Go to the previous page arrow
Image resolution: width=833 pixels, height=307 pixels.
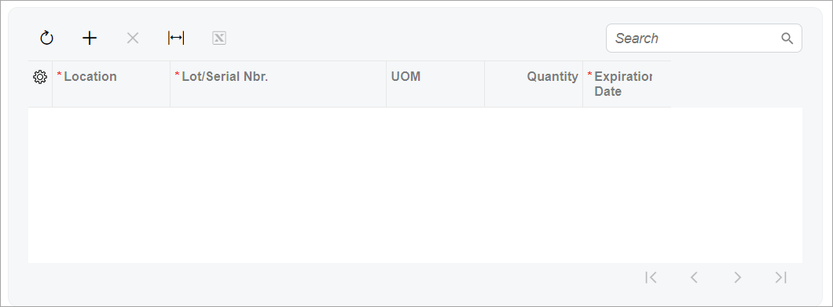pos(694,277)
